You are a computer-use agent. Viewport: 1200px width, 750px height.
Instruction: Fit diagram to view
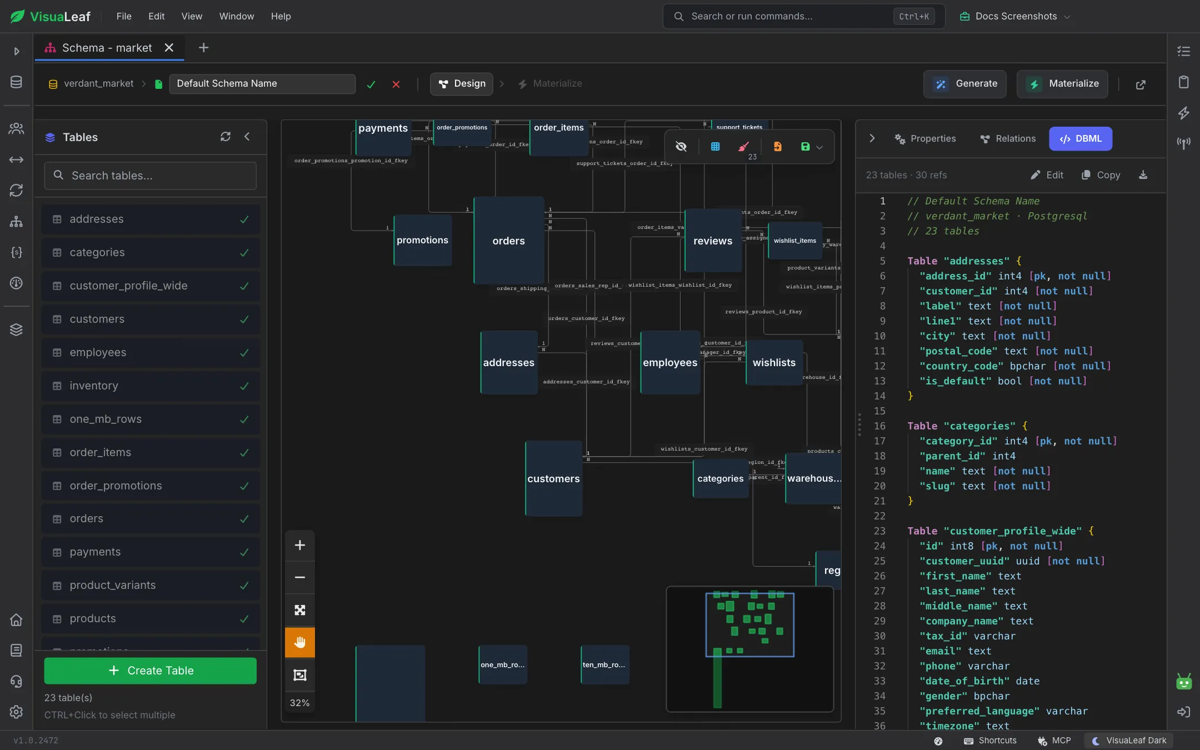[300, 610]
